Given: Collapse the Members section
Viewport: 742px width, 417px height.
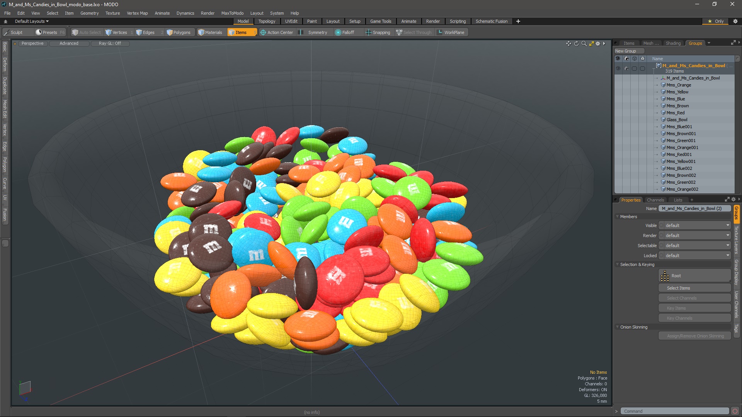Looking at the screenshot, I should click(x=617, y=217).
